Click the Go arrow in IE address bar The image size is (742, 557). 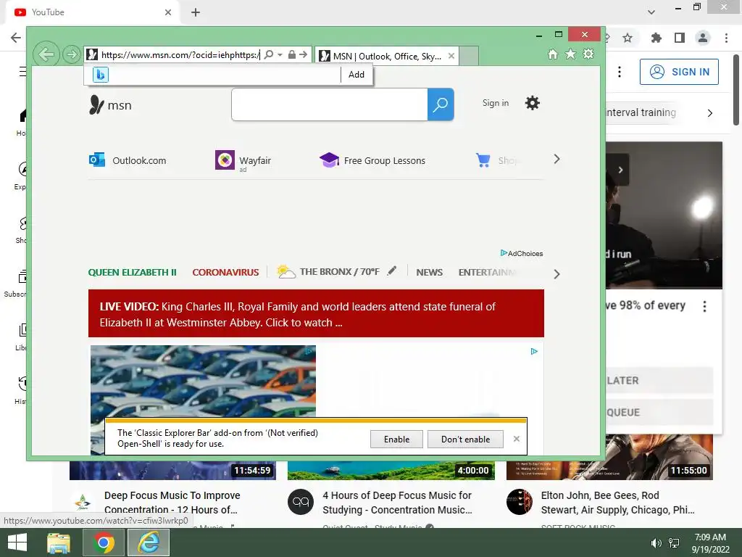tap(304, 54)
